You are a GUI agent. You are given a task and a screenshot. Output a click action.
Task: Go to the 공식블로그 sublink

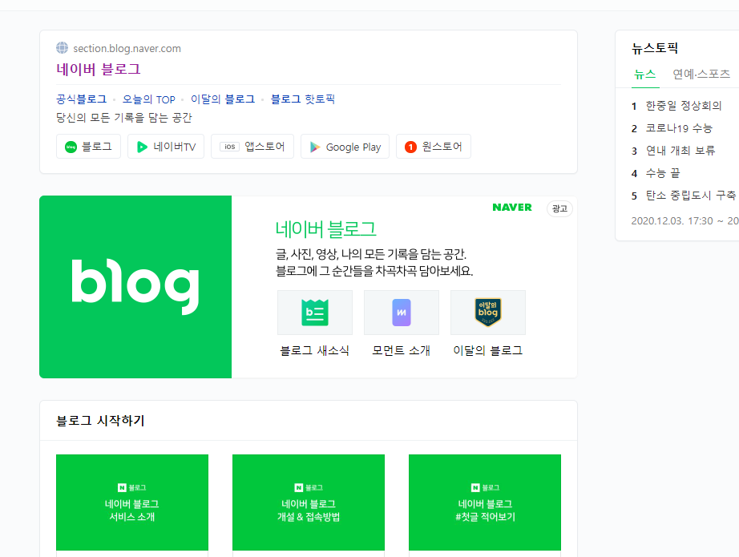pyautogui.click(x=82, y=99)
